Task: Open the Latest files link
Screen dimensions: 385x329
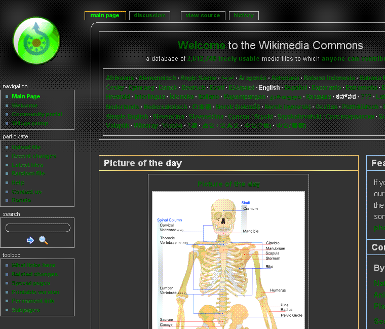Action: coord(27,165)
